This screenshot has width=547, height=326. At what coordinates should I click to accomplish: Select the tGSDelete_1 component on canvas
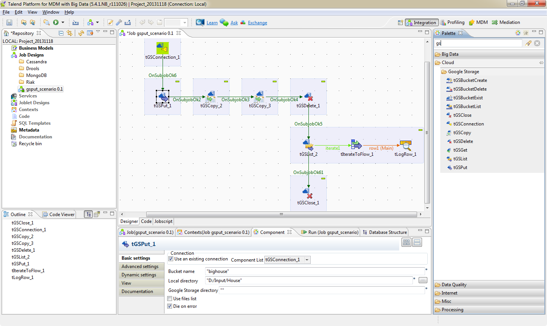308,97
